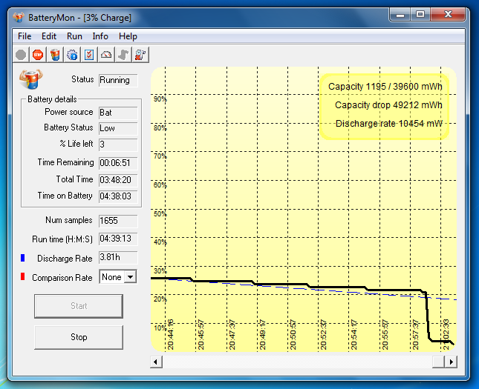Click the blue Discharge Rate color swatch

point(22,258)
